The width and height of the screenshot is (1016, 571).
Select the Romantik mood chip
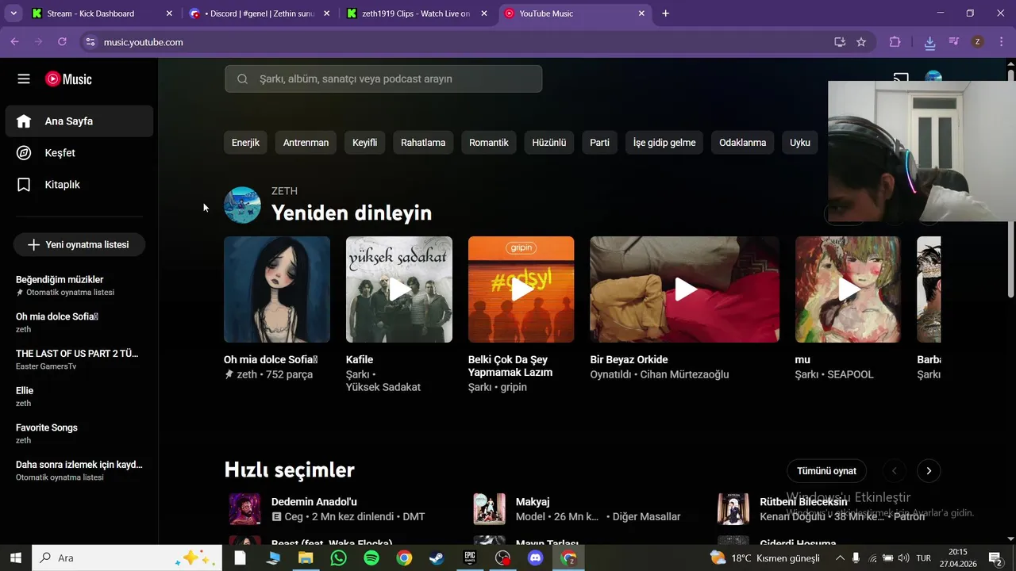pyautogui.click(x=489, y=143)
